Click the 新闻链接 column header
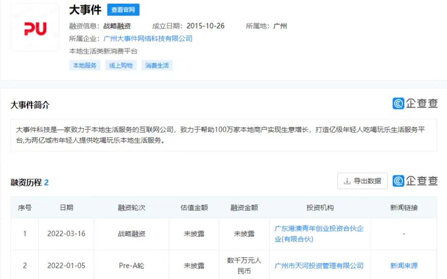 [x=404, y=207]
